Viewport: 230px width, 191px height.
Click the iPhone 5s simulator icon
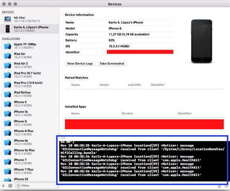coord(8,114)
